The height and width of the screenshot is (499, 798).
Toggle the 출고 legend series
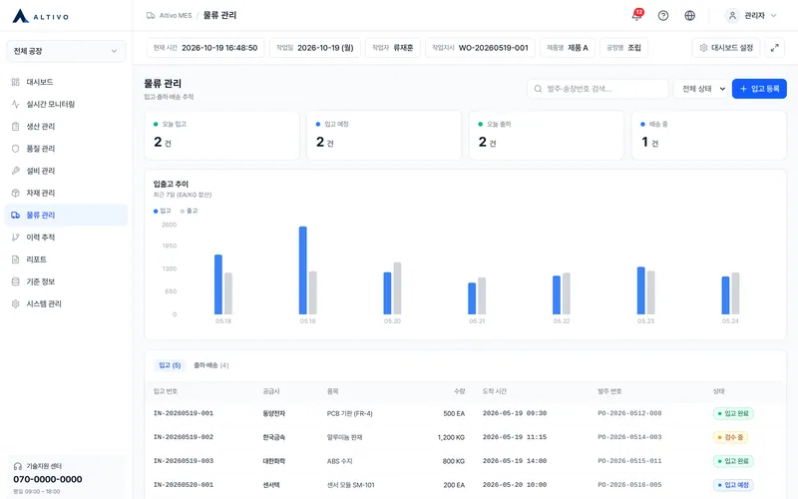pos(189,211)
